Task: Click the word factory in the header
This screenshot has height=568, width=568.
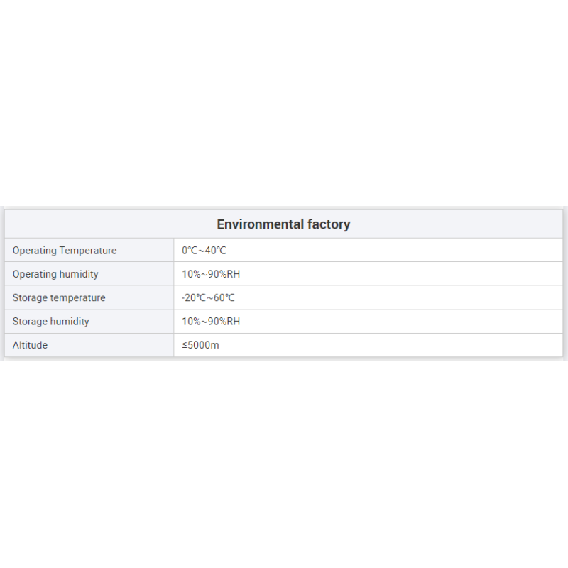Action: (x=329, y=225)
